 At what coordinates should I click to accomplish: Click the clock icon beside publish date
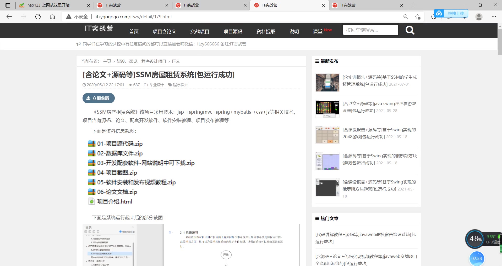84,85
